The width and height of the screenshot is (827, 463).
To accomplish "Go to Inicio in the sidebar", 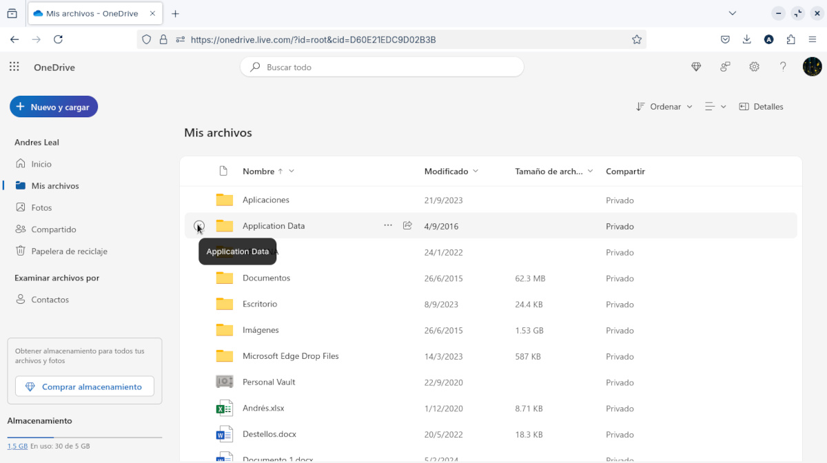I will (x=41, y=164).
